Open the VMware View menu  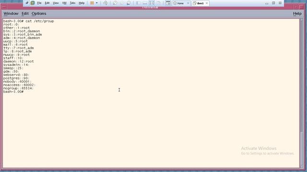click(x=56, y=3)
